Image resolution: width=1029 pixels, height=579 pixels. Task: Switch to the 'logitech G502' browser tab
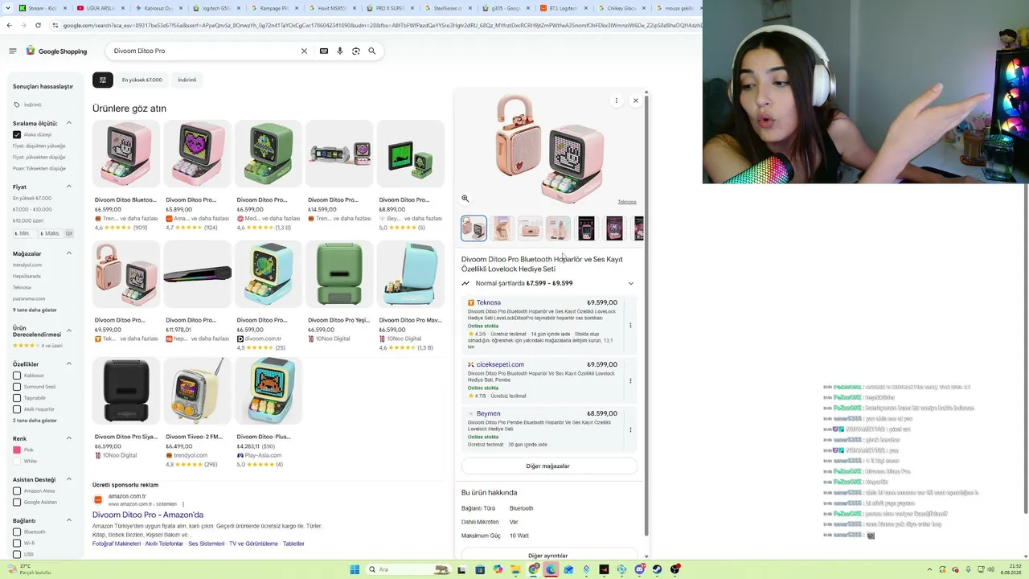(215, 8)
